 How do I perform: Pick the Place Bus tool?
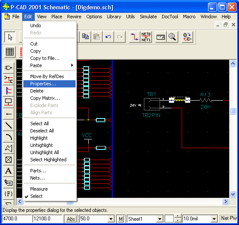pyautogui.click(x=8, y=91)
